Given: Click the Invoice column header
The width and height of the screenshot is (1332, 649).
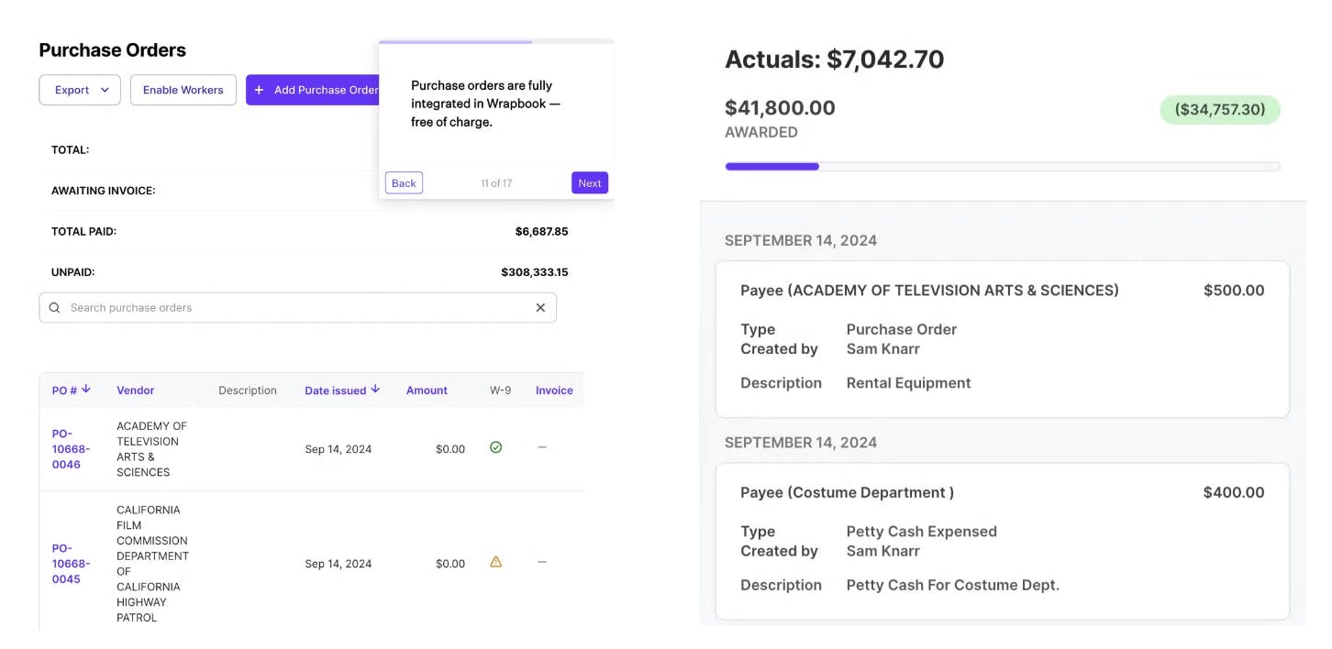Looking at the screenshot, I should [x=554, y=390].
